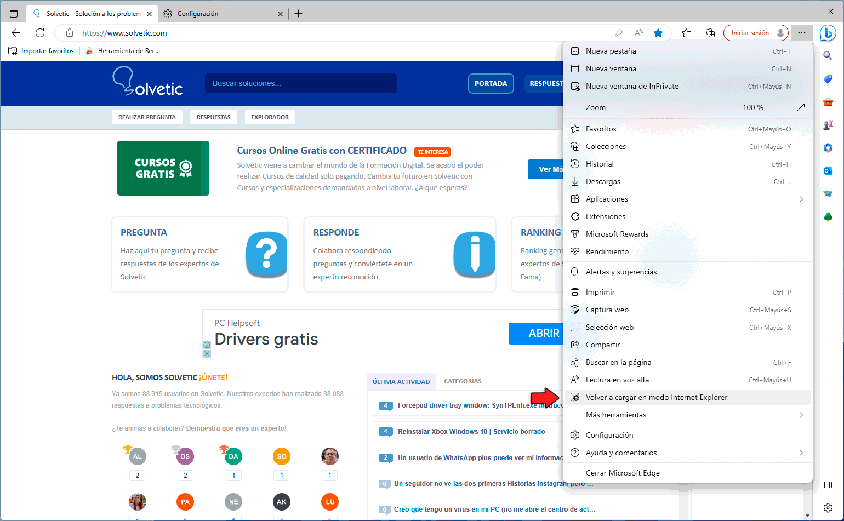This screenshot has height=521, width=844.
Task: Open the tab actions menu icon
Action: pos(14,13)
